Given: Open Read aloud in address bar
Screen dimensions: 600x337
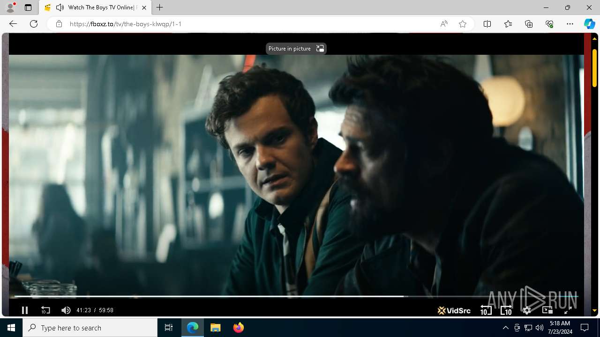Looking at the screenshot, I should [x=444, y=24].
